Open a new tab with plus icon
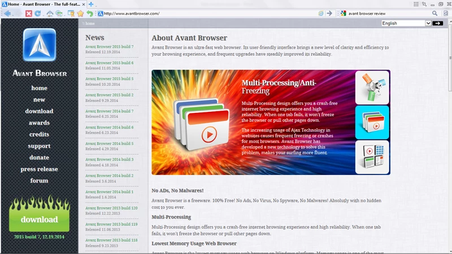This screenshot has width=452, height=254. [x=92, y=4]
